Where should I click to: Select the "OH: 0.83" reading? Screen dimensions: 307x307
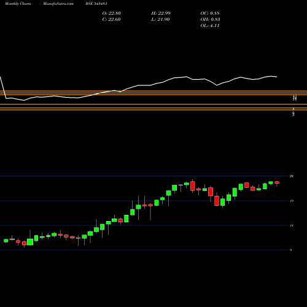tap(210, 20)
